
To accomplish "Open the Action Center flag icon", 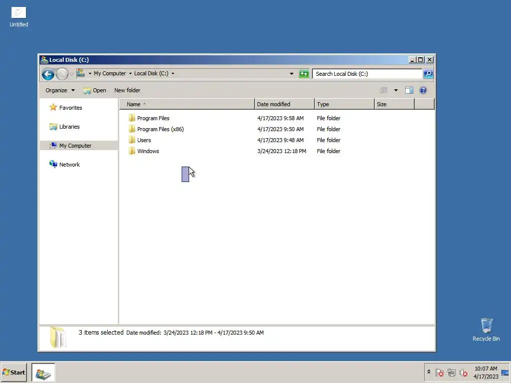I will pos(439,372).
